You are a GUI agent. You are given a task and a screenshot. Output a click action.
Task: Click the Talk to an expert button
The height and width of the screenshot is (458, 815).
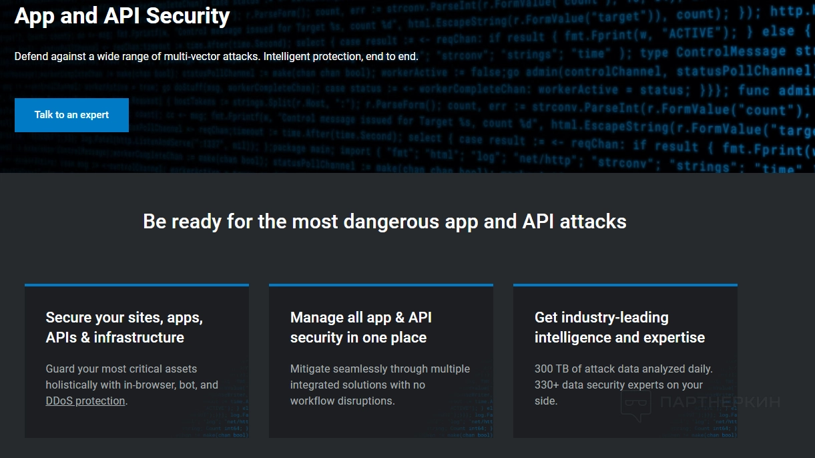[71, 115]
